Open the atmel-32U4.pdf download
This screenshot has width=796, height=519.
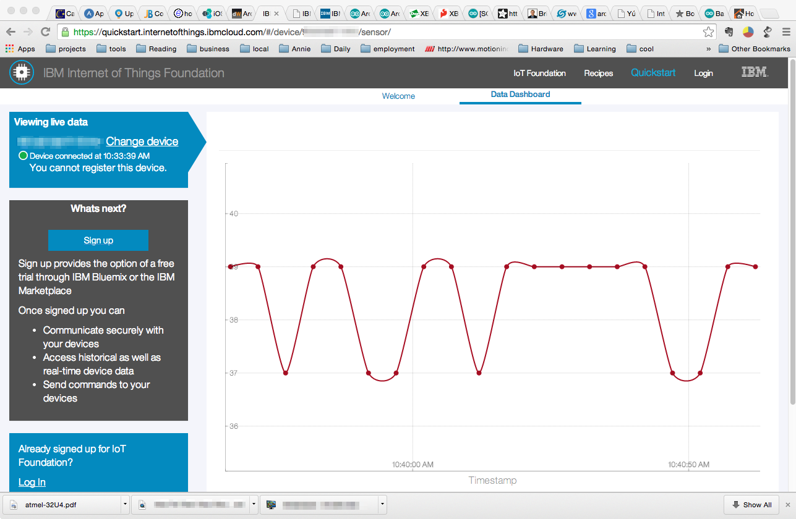(61, 505)
